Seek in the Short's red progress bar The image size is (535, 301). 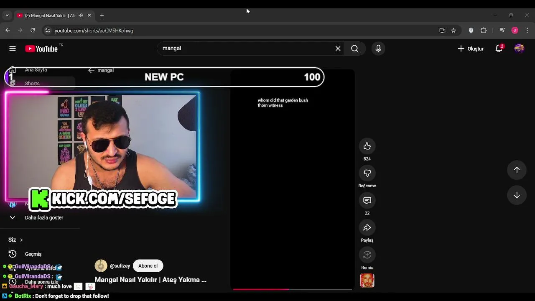[x=293, y=289]
